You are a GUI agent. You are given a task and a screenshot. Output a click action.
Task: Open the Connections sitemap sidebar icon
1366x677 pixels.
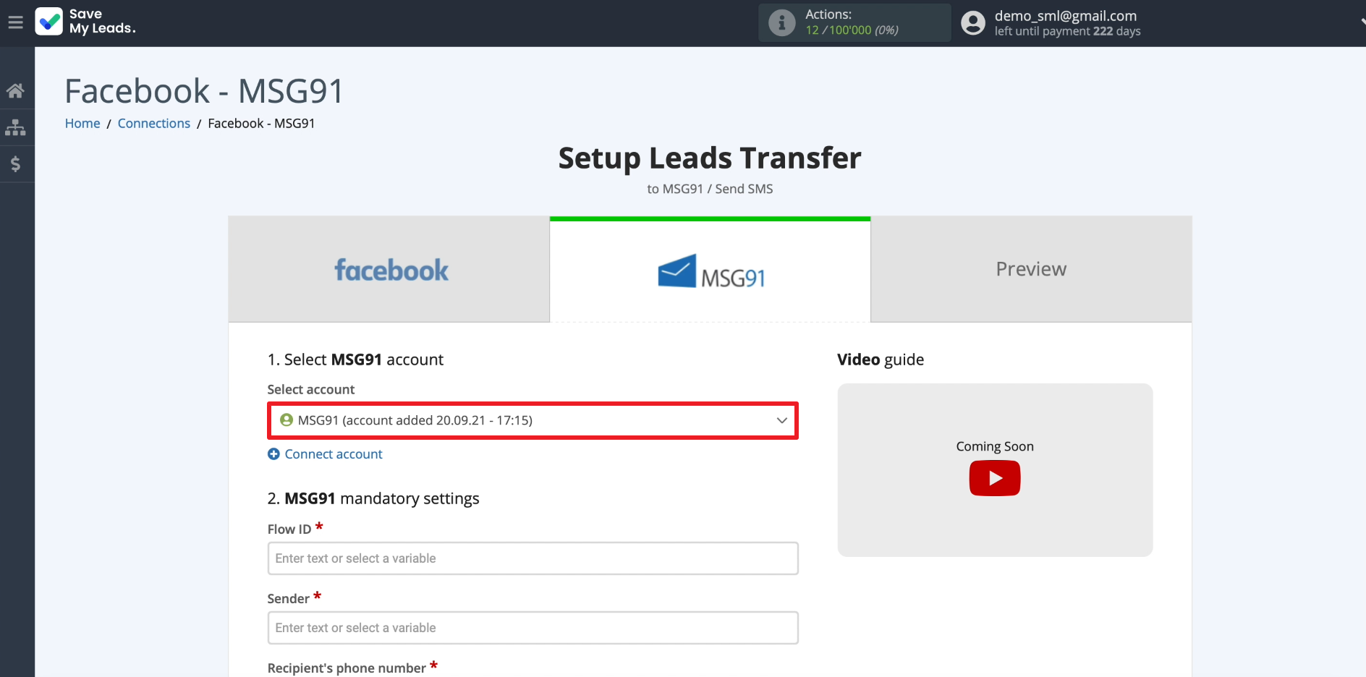[x=15, y=127]
